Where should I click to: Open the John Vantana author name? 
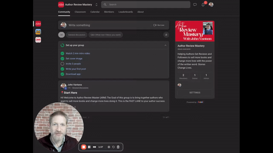point(75,85)
